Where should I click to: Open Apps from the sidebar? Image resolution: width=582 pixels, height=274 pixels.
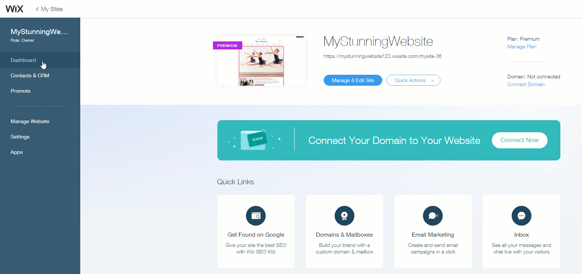[x=16, y=152]
